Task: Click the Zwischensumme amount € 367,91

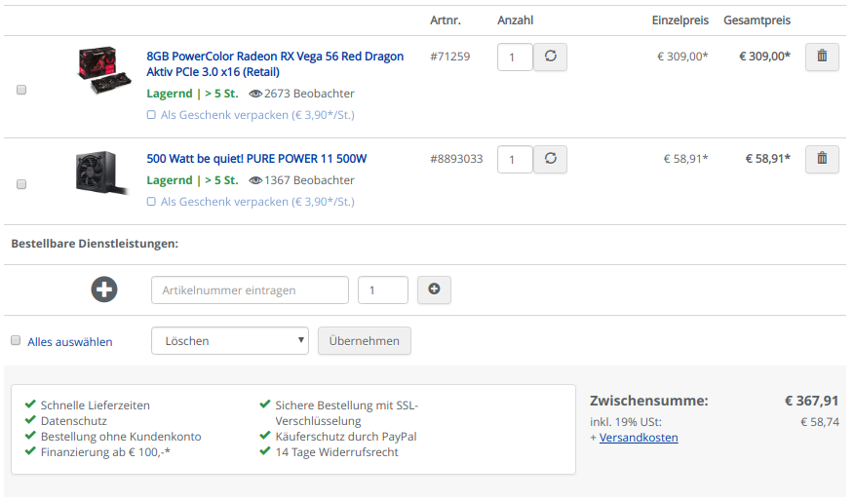Action: (x=811, y=401)
